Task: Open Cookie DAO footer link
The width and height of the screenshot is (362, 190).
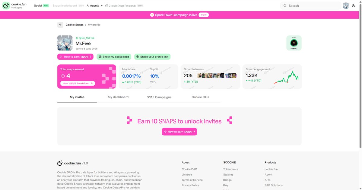Action: [189, 169]
